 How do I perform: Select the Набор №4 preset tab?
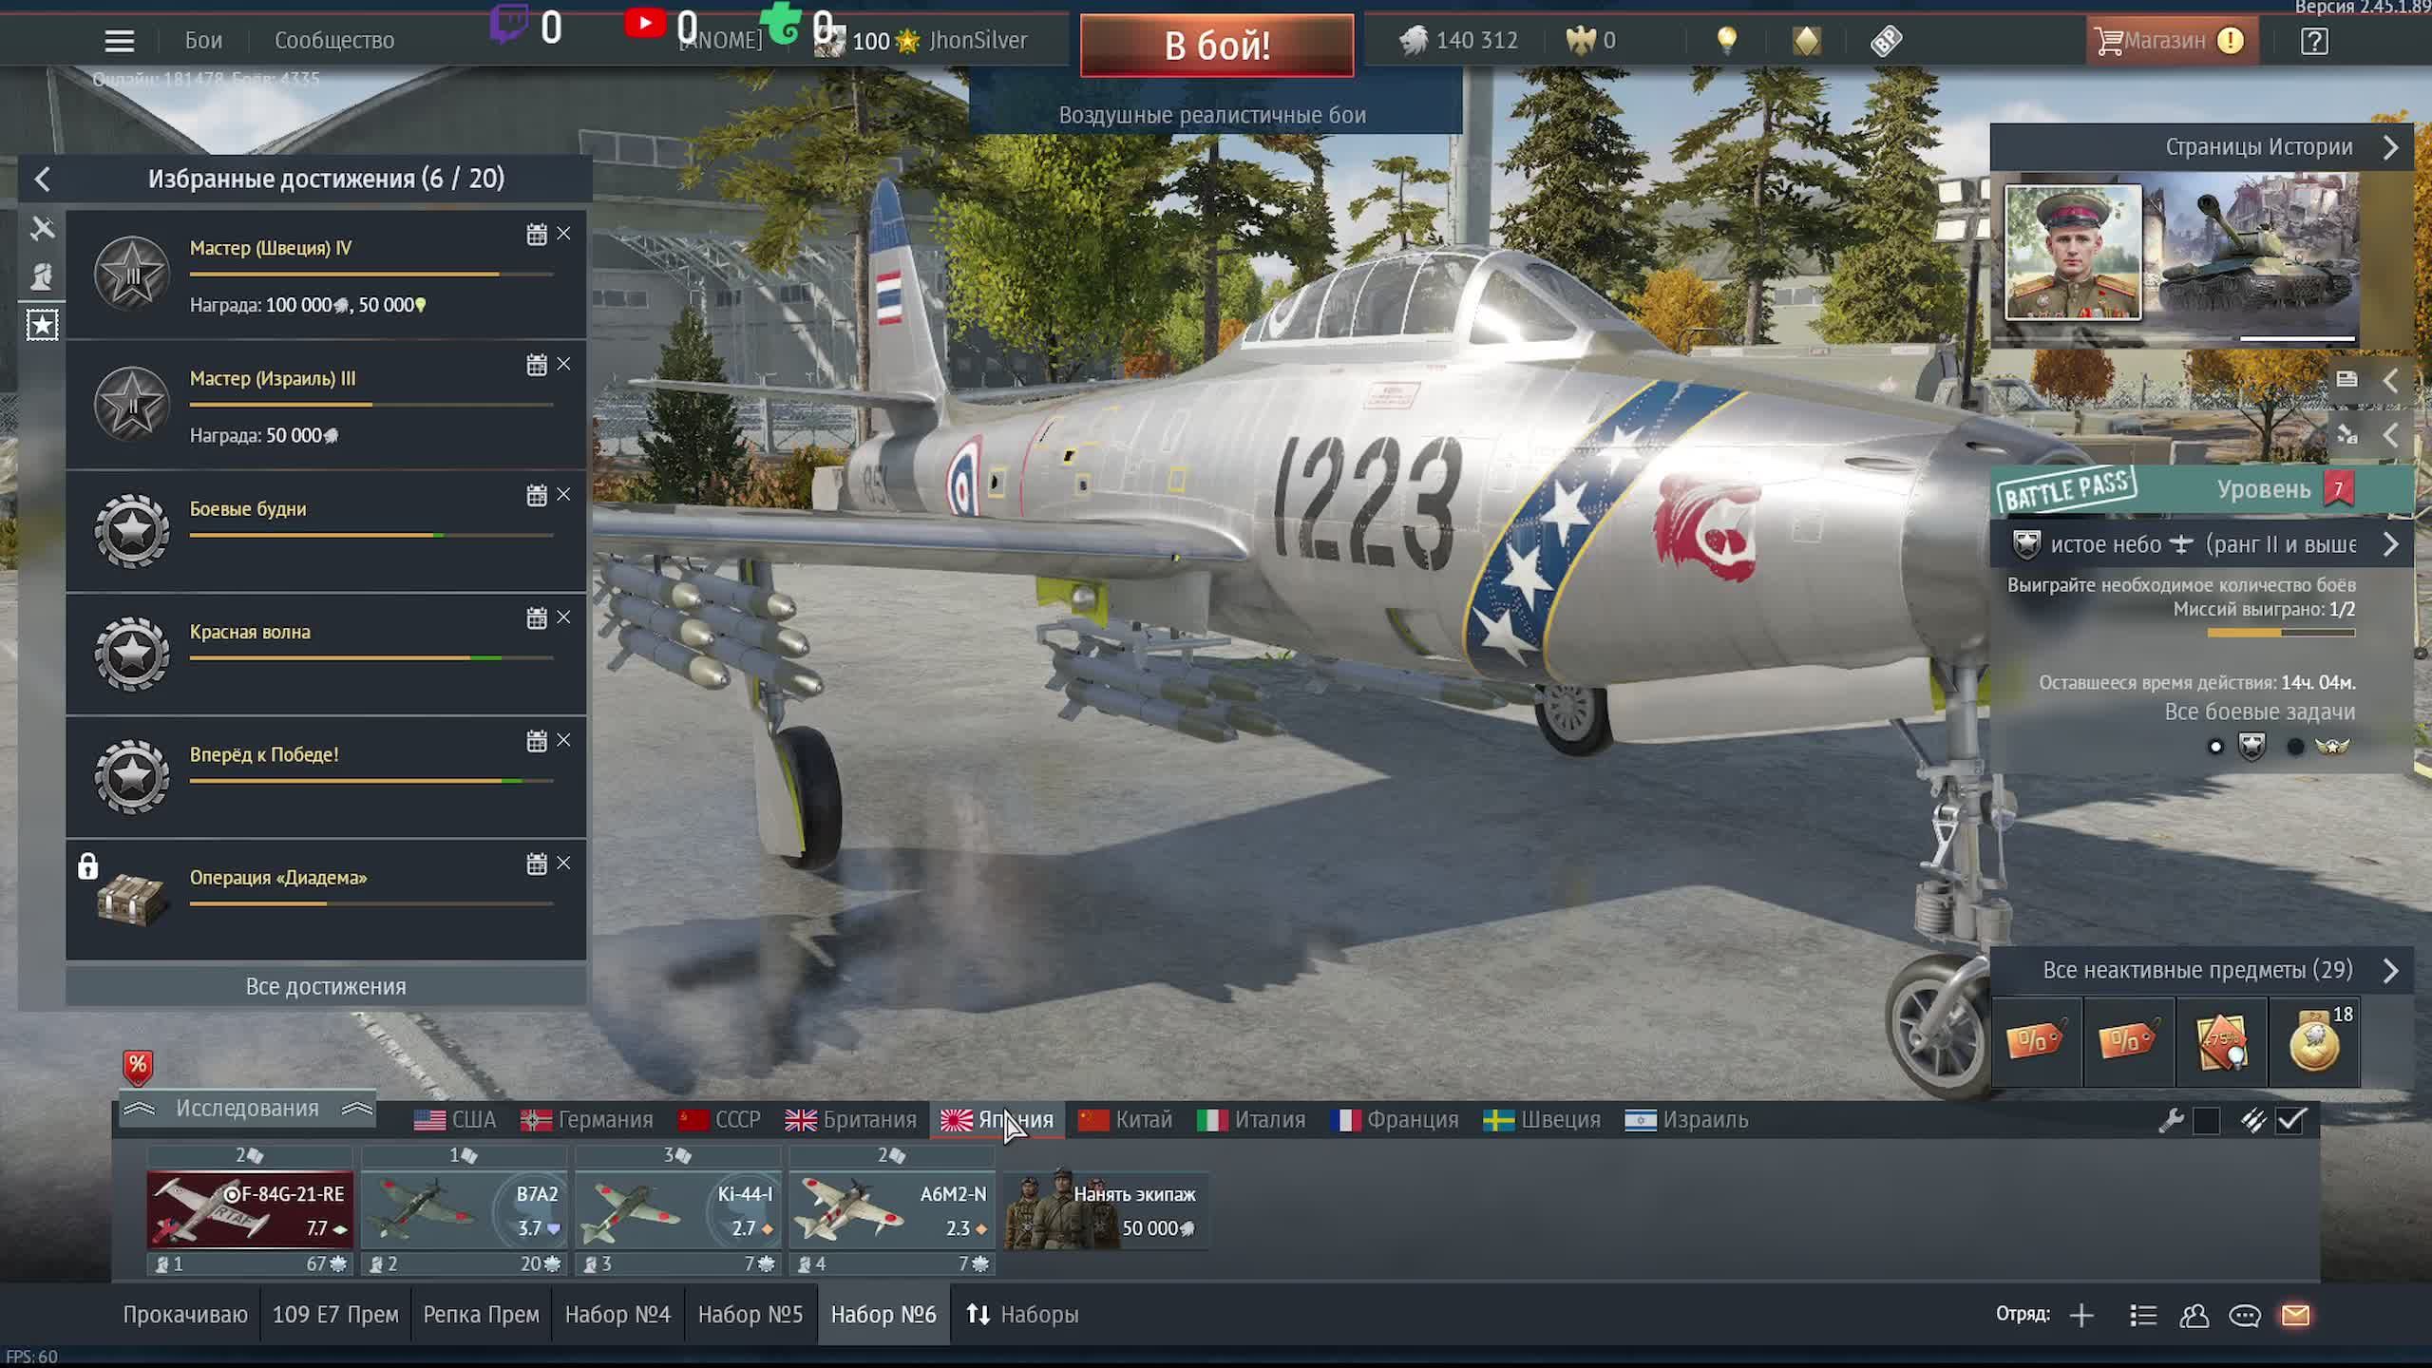tap(617, 1315)
